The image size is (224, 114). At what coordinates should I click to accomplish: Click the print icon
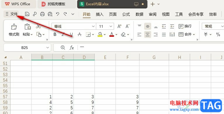pos(42,14)
